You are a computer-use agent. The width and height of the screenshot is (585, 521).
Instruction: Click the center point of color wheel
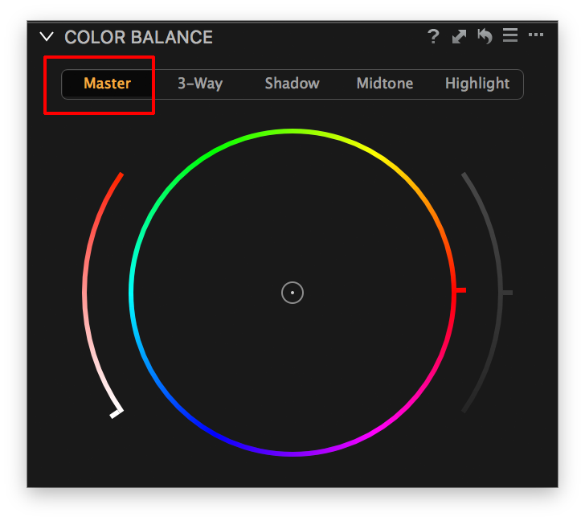292,293
